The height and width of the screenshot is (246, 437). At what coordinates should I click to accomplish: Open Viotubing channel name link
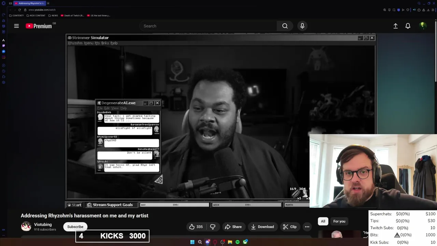pyautogui.click(x=43, y=224)
